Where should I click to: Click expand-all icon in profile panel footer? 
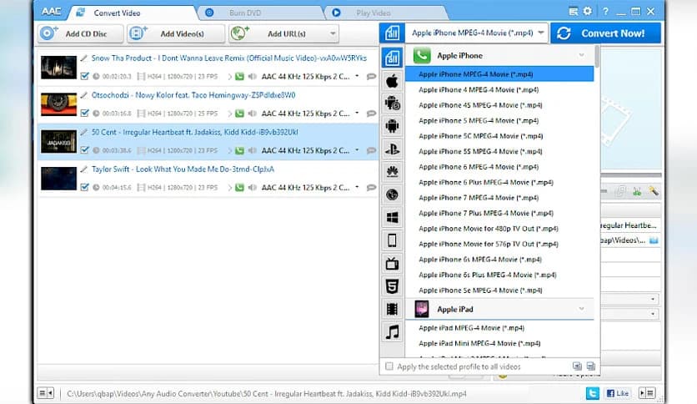click(x=577, y=366)
